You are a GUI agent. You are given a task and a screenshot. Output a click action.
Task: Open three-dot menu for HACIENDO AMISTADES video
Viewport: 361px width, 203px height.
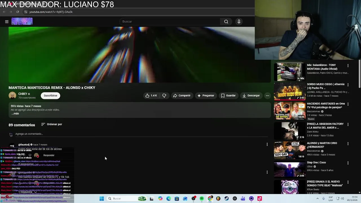pyautogui.click(x=348, y=104)
